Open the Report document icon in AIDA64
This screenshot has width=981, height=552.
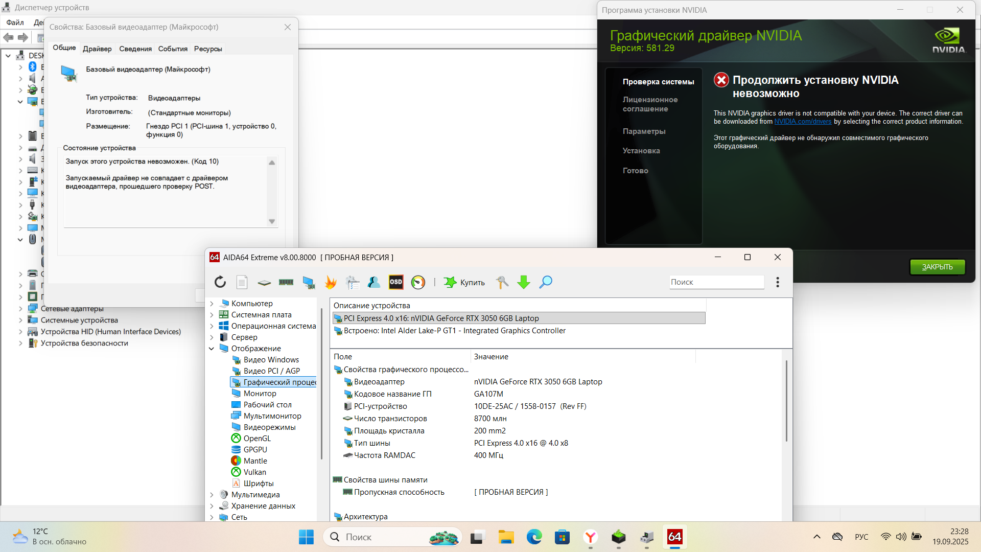pyautogui.click(x=242, y=282)
